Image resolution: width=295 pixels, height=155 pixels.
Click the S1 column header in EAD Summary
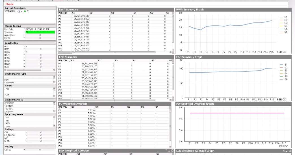(72, 60)
